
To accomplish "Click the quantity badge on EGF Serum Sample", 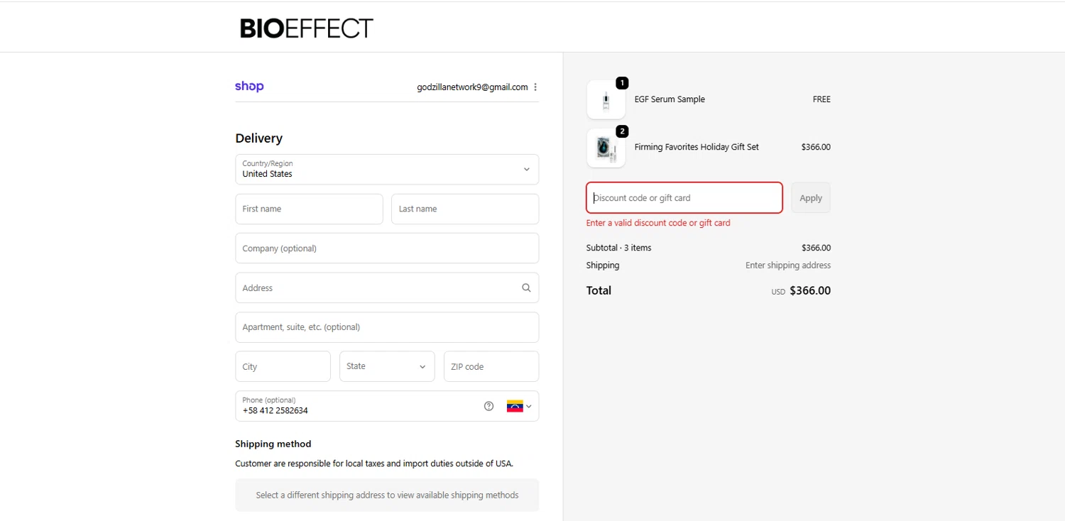I will [x=622, y=83].
